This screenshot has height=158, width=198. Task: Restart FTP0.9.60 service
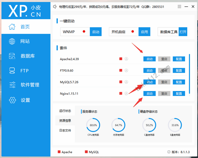(164, 70)
